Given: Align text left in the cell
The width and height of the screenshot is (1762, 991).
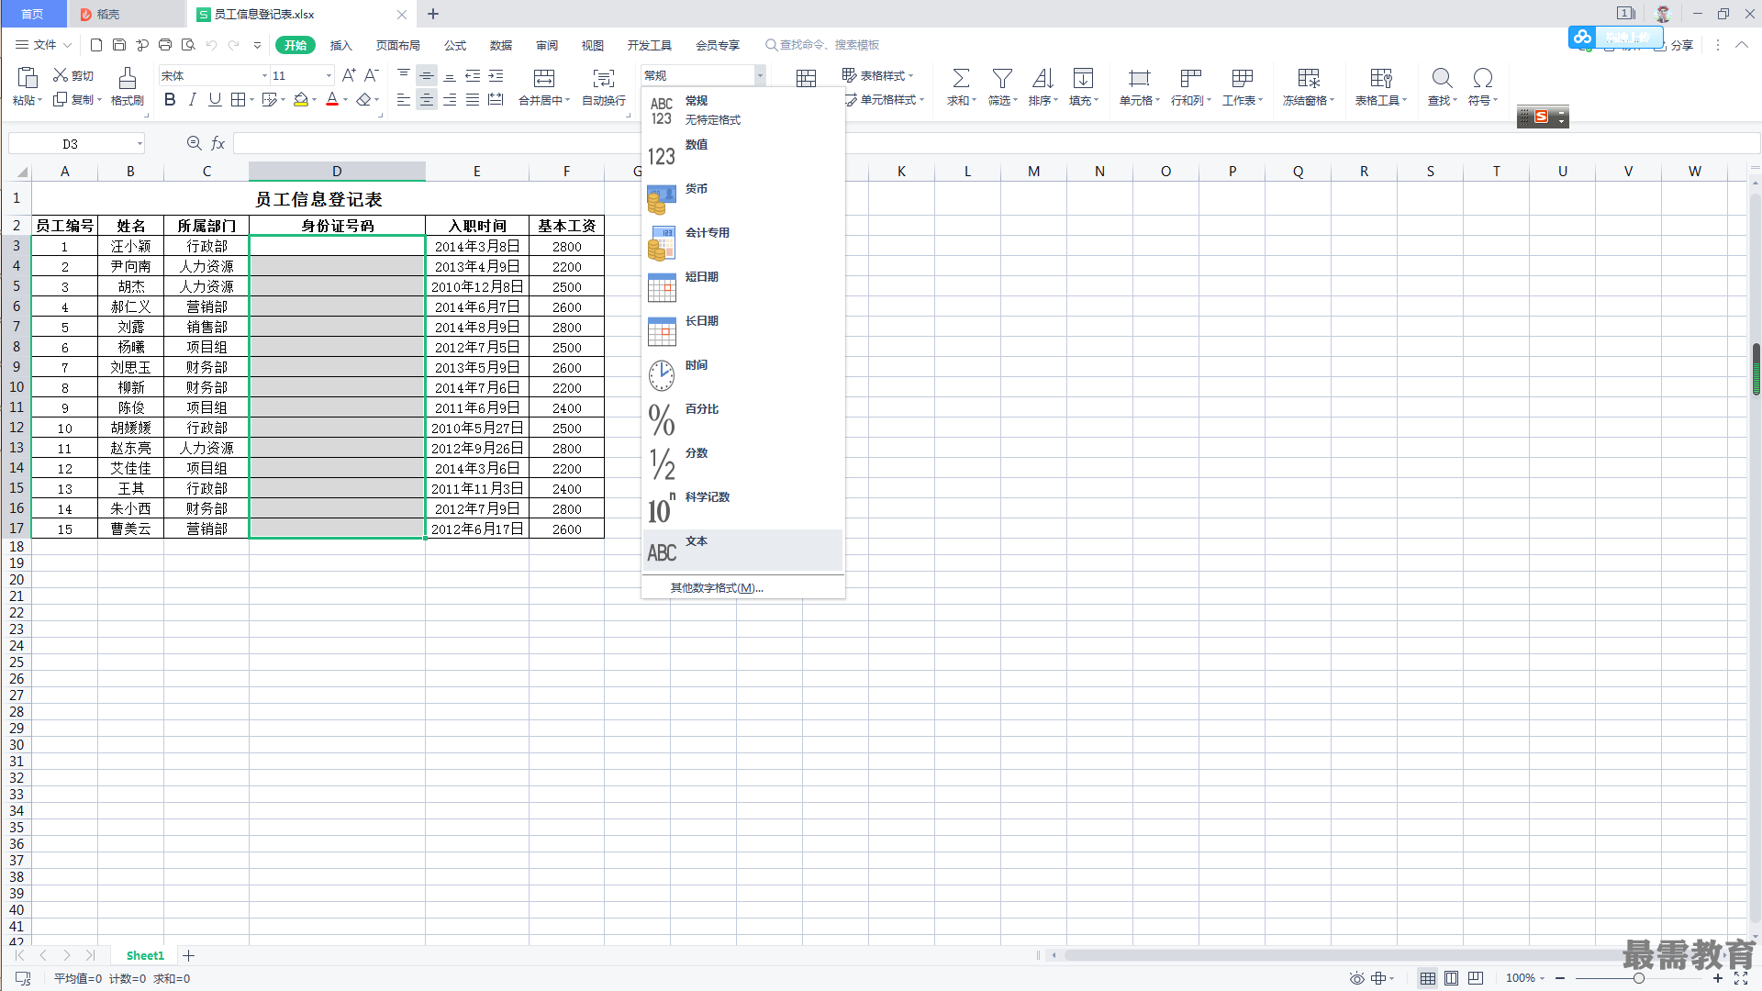Looking at the screenshot, I should (404, 99).
